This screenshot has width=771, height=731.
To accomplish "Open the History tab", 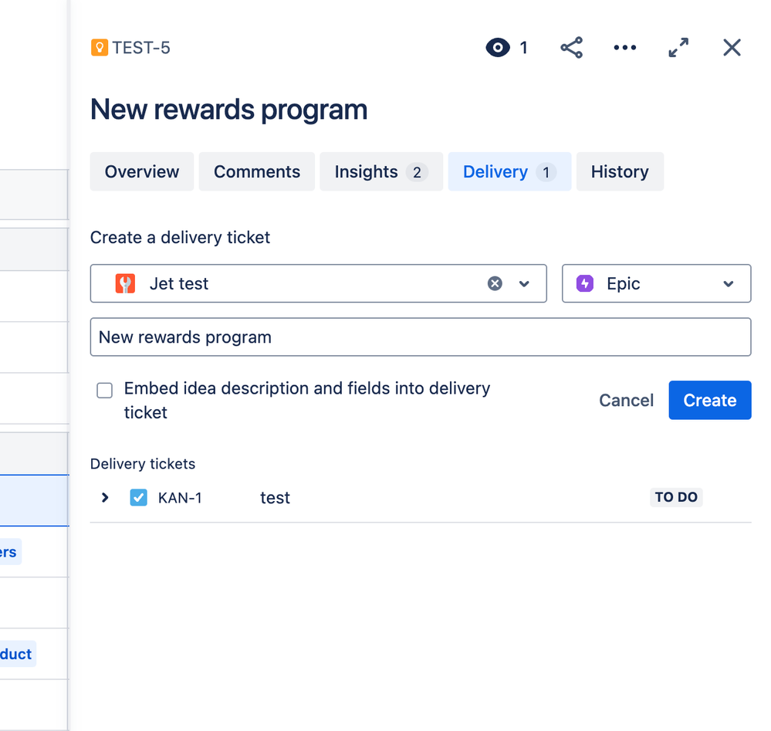I will (x=620, y=171).
